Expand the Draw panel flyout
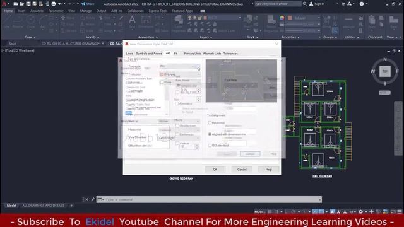 30,37
